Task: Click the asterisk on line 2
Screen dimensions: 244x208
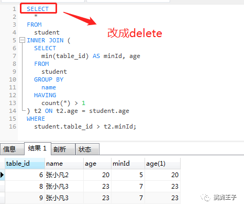Action: [x=36, y=16]
